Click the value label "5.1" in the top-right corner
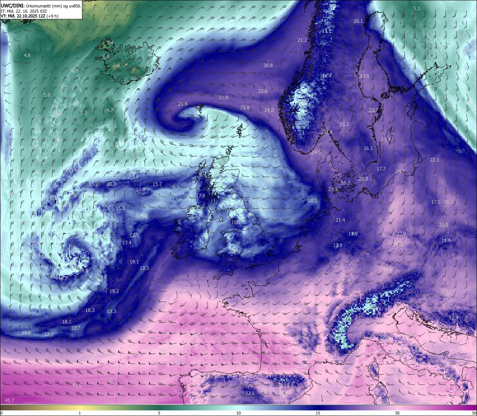 (417, 8)
